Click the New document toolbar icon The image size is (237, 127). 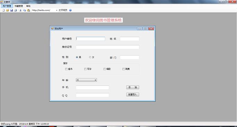click(3, 10)
